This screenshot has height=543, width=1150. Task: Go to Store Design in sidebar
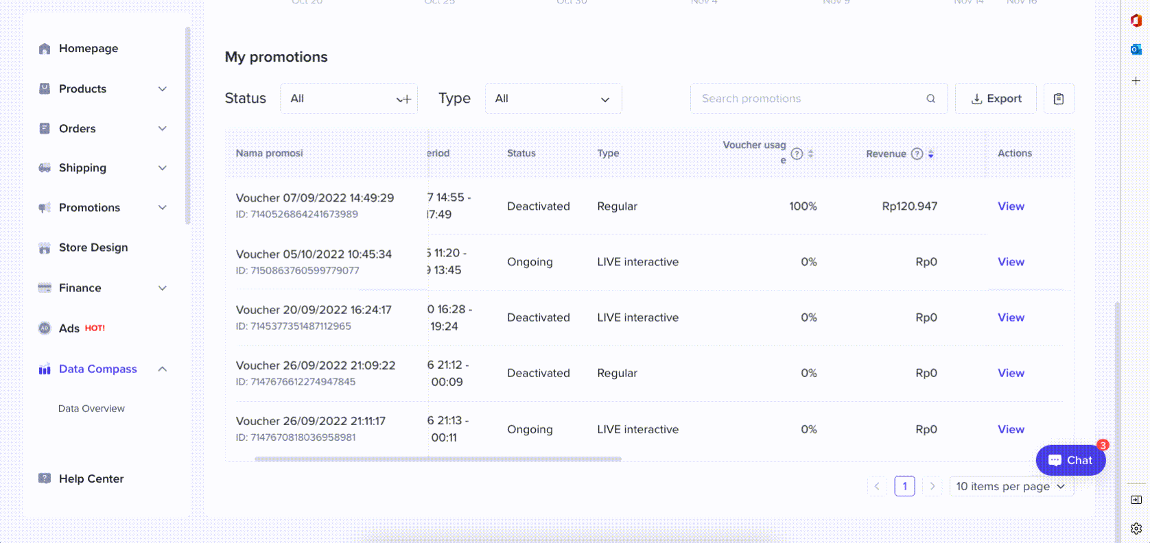pyautogui.click(x=93, y=248)
